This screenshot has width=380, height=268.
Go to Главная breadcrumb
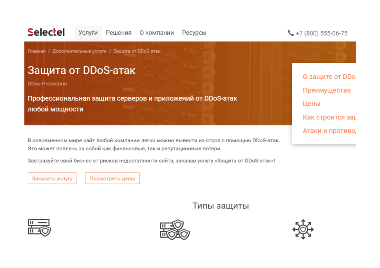pyautogui.click(x=37, y=51)
